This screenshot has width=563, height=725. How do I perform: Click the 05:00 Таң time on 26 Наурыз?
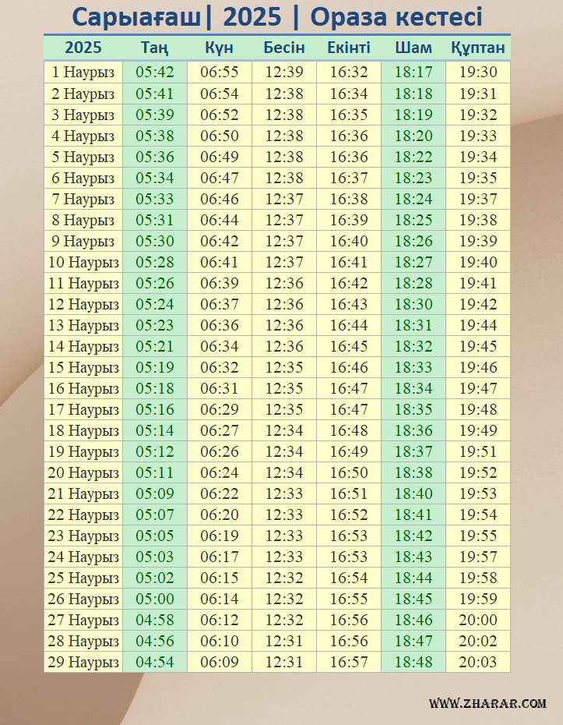[x=154, y=599]
